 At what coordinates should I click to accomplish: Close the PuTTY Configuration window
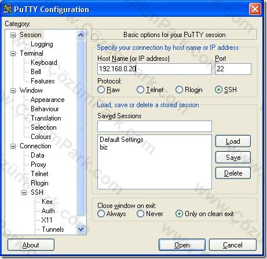coord(255,9)
